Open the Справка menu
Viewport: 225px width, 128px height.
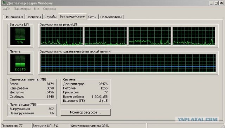click(x=49, y=9)
